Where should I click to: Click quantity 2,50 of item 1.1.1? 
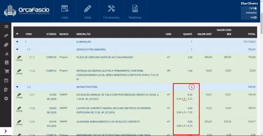point(190,57)
